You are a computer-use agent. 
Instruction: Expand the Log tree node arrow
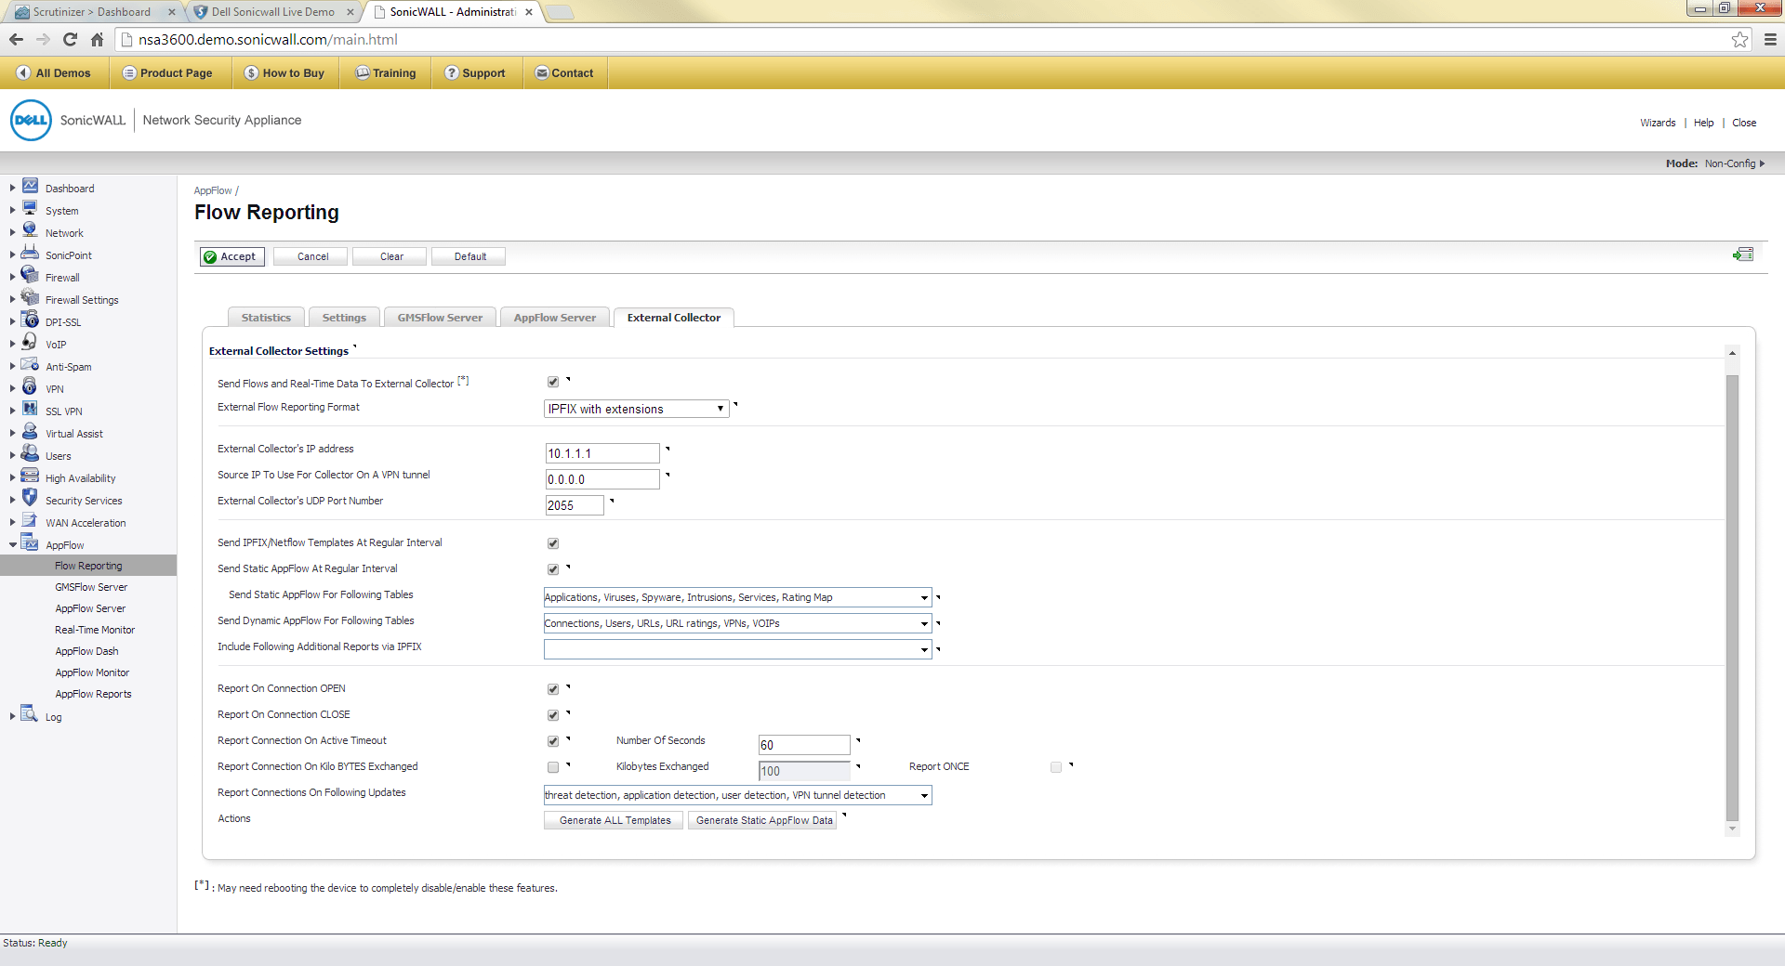(x=12, y=716)
